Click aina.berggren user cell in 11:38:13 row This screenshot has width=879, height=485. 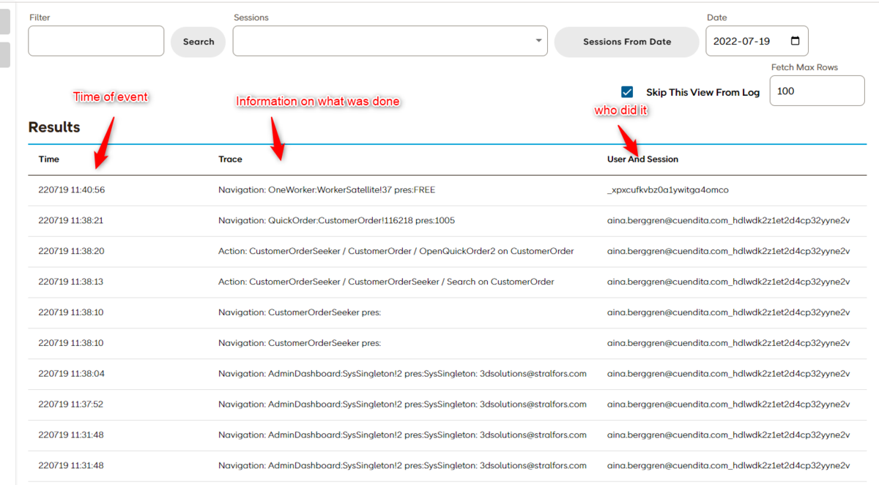(x=728, y=282)
